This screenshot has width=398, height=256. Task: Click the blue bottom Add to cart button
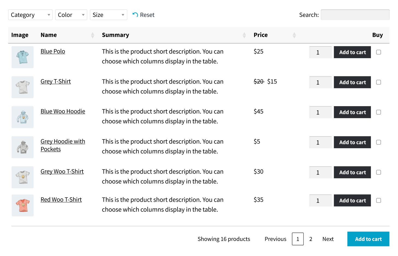tap(368, 239)
